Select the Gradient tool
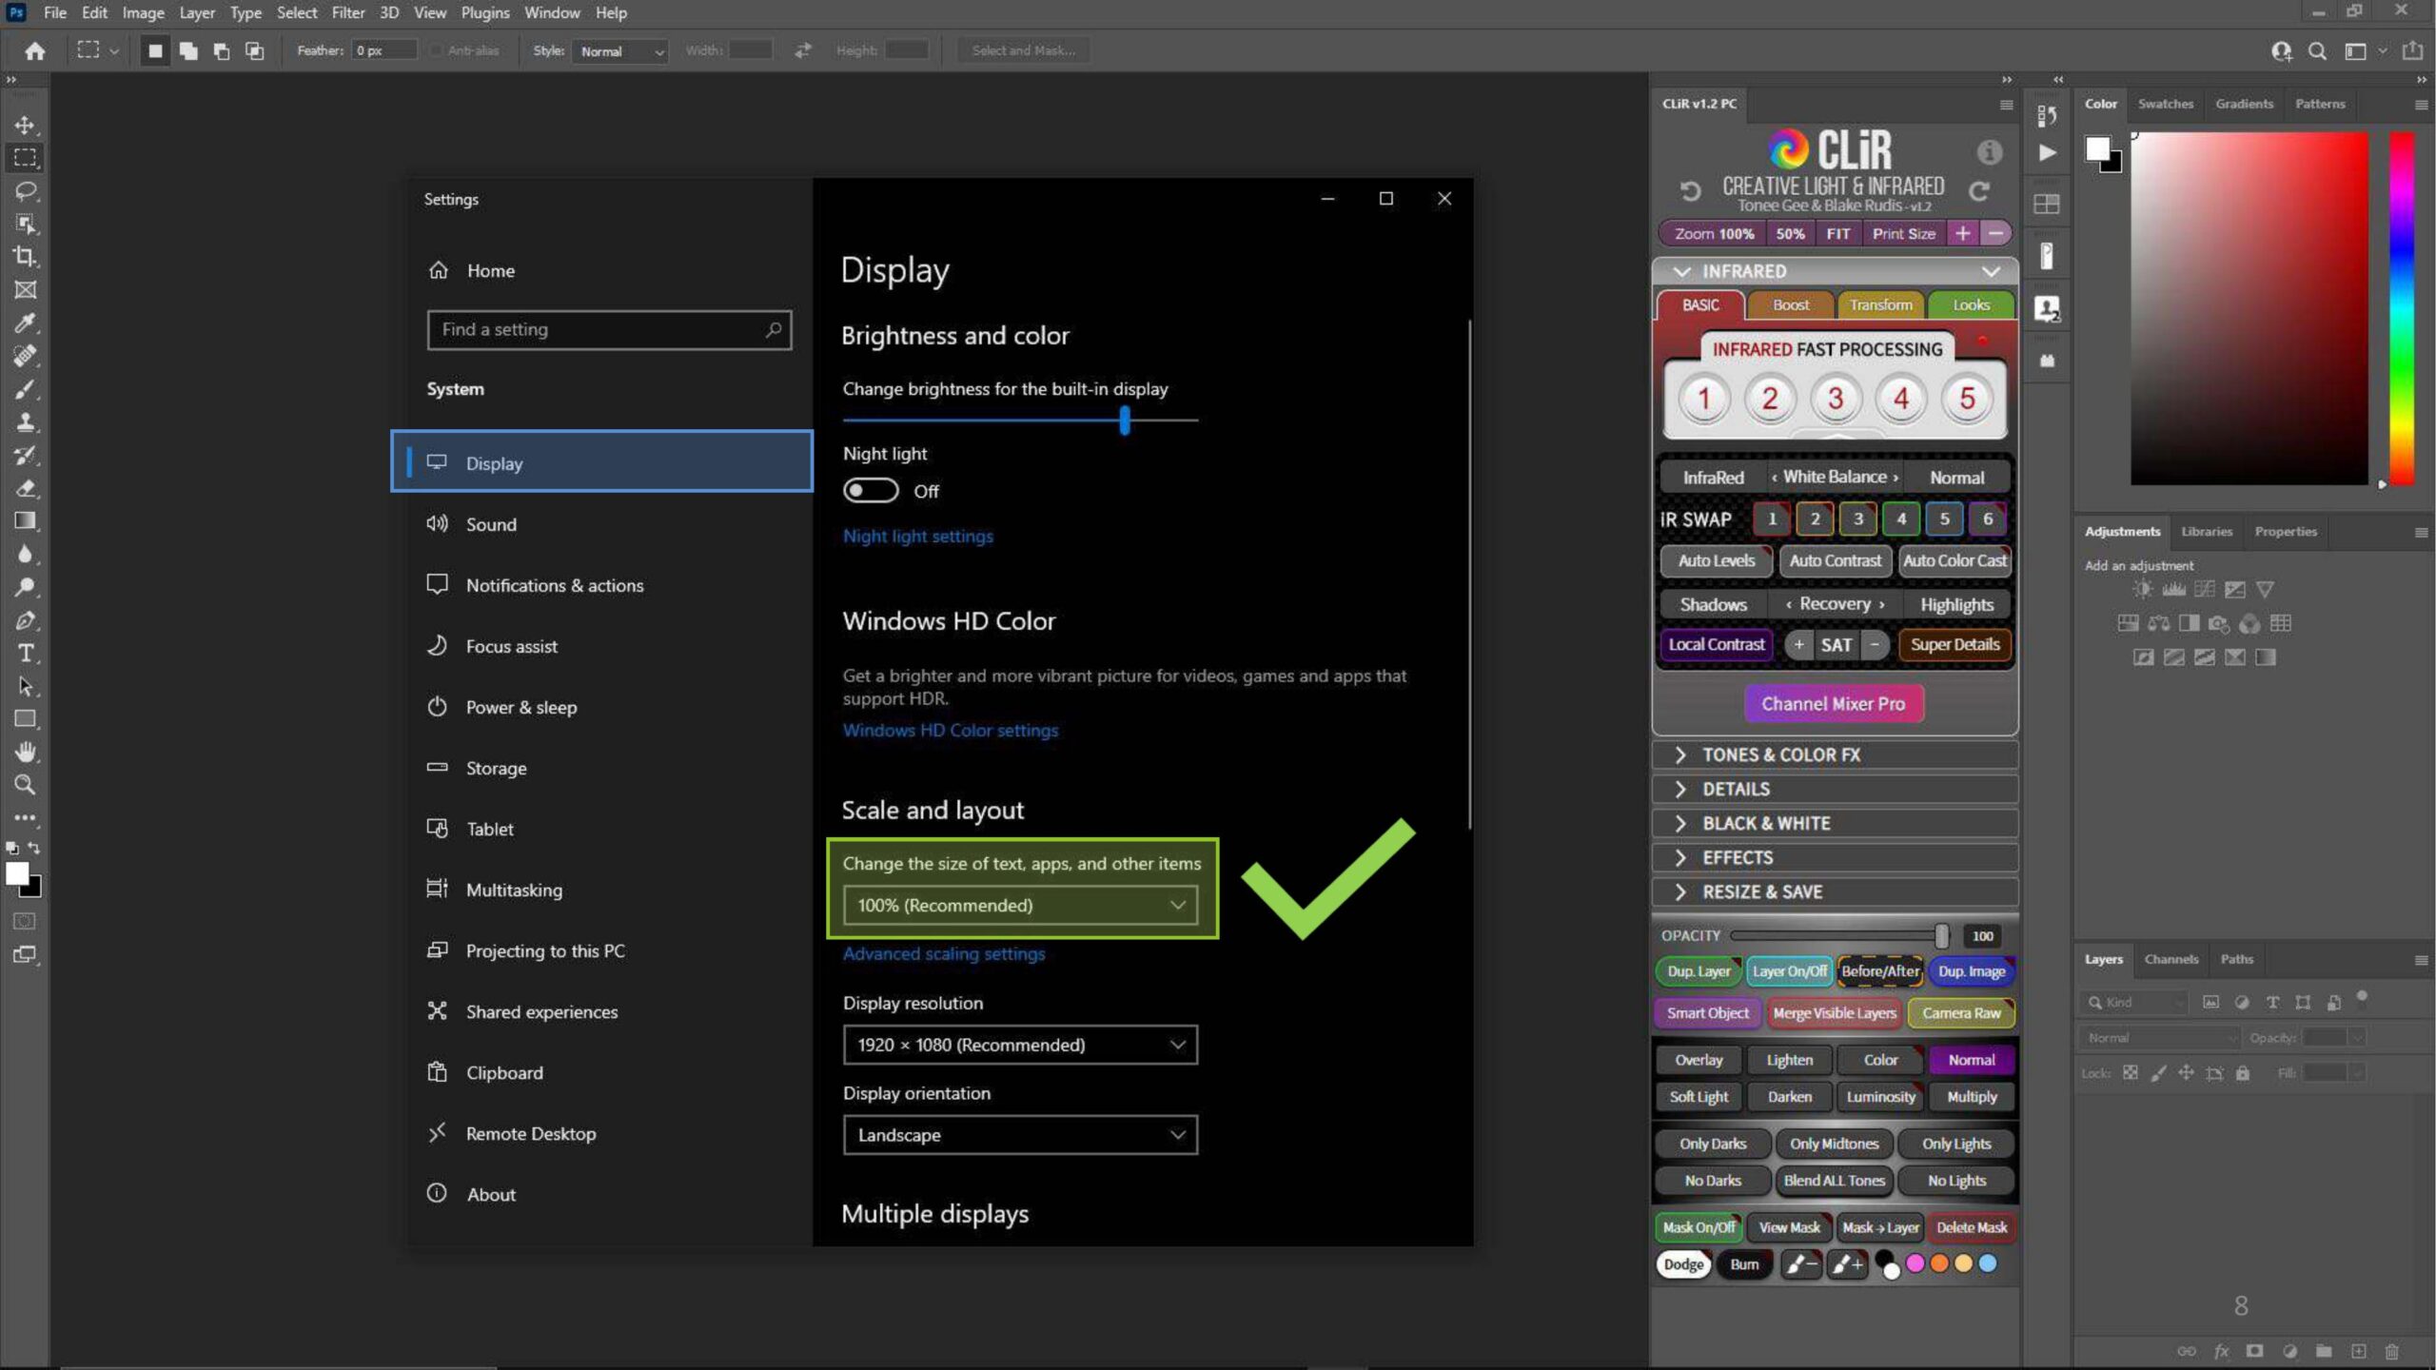The height and width of the screenshot is (1370, 2436). (x=26, y=520)
